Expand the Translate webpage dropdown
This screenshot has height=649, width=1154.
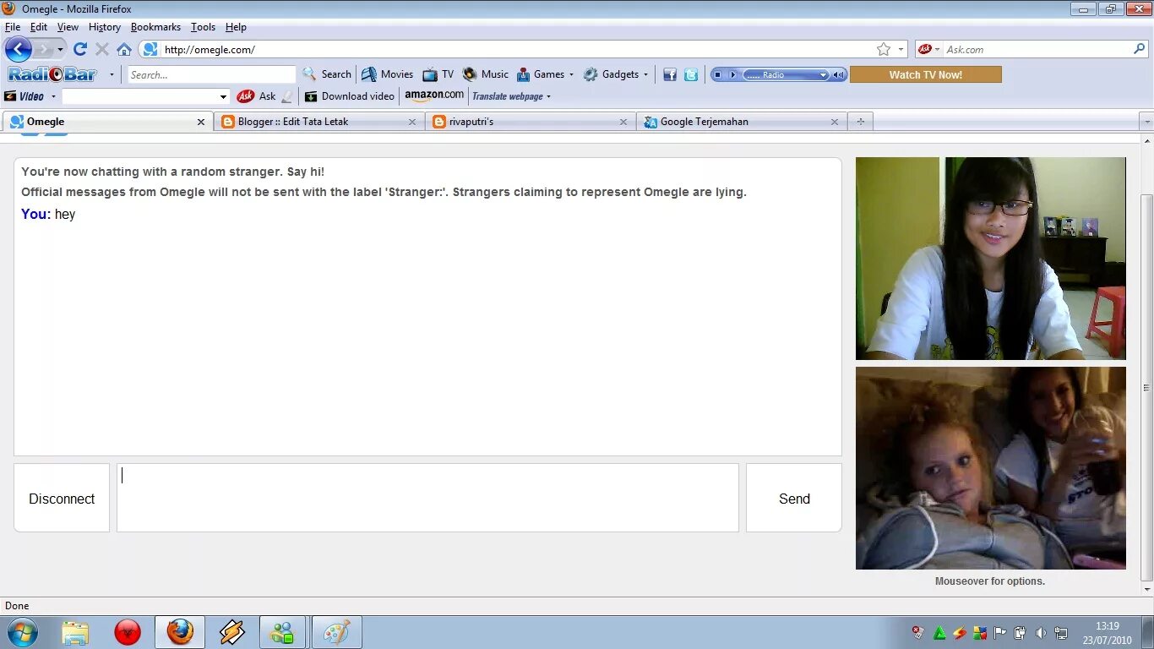[548, 96]
